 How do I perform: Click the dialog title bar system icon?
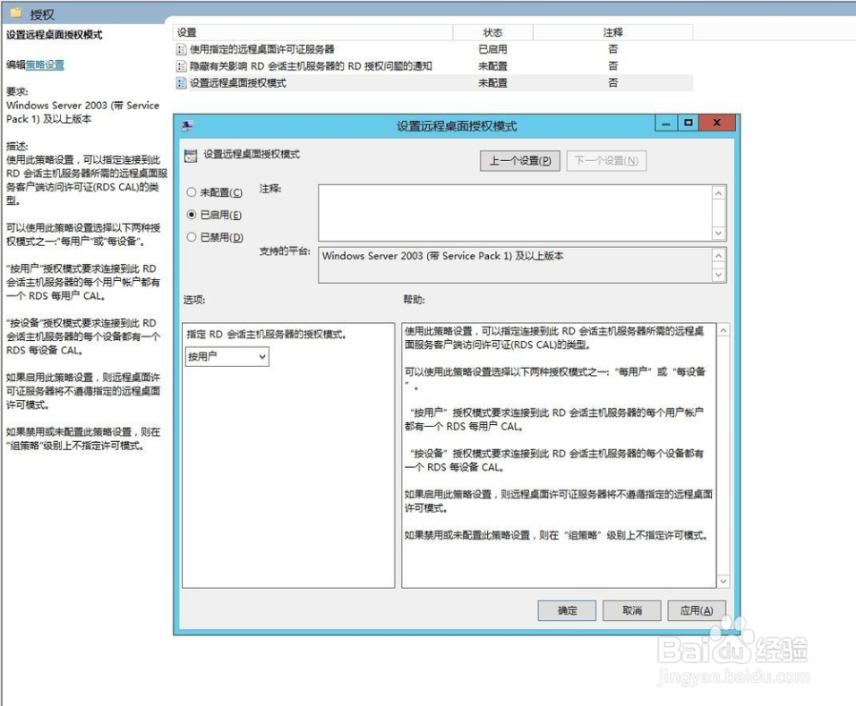[187, 126]
